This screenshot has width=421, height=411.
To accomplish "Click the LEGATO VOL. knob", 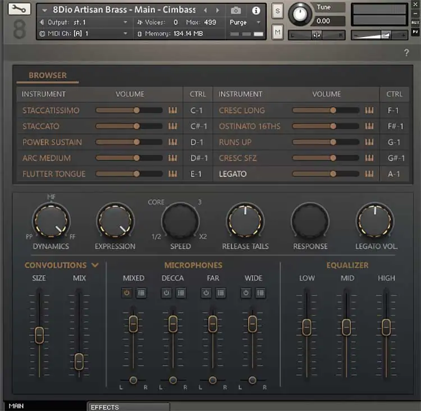I will click(375, 221).
